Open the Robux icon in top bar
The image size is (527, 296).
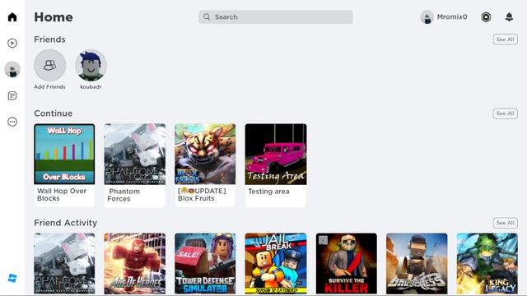[x=486, y=17]
